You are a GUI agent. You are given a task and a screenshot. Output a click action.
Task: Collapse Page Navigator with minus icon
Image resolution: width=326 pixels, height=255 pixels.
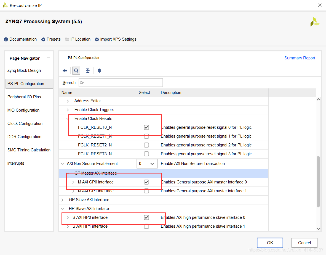(x=49, y=57)
